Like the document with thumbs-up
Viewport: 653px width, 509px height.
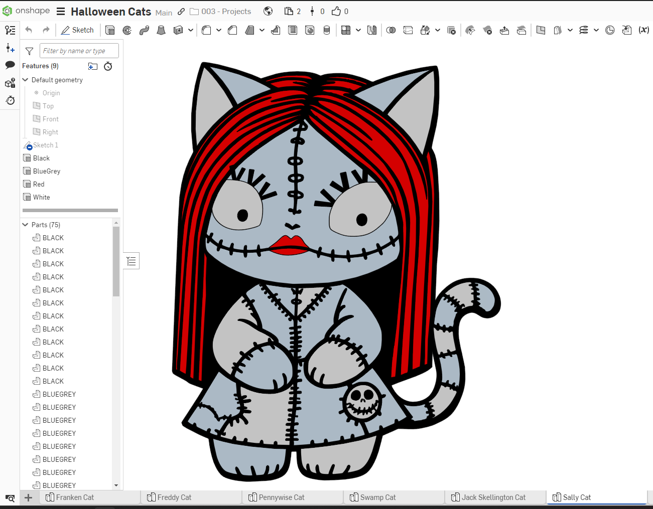pyautogui.click(x=336, y=11)
